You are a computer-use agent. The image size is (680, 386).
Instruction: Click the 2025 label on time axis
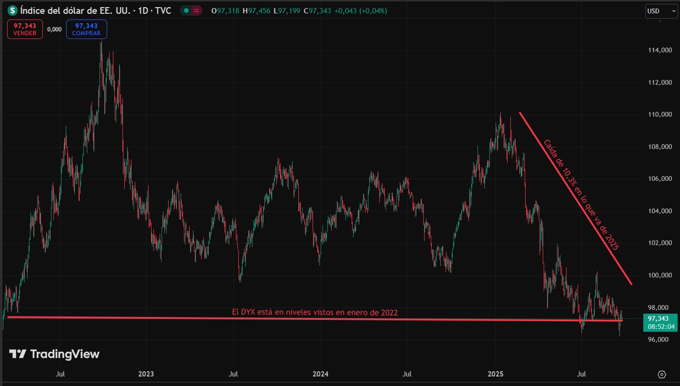496,374
